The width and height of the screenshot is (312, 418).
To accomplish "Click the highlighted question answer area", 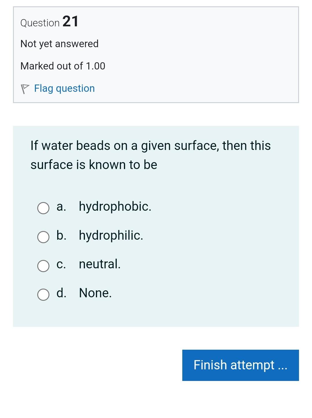I will [156, 226].
